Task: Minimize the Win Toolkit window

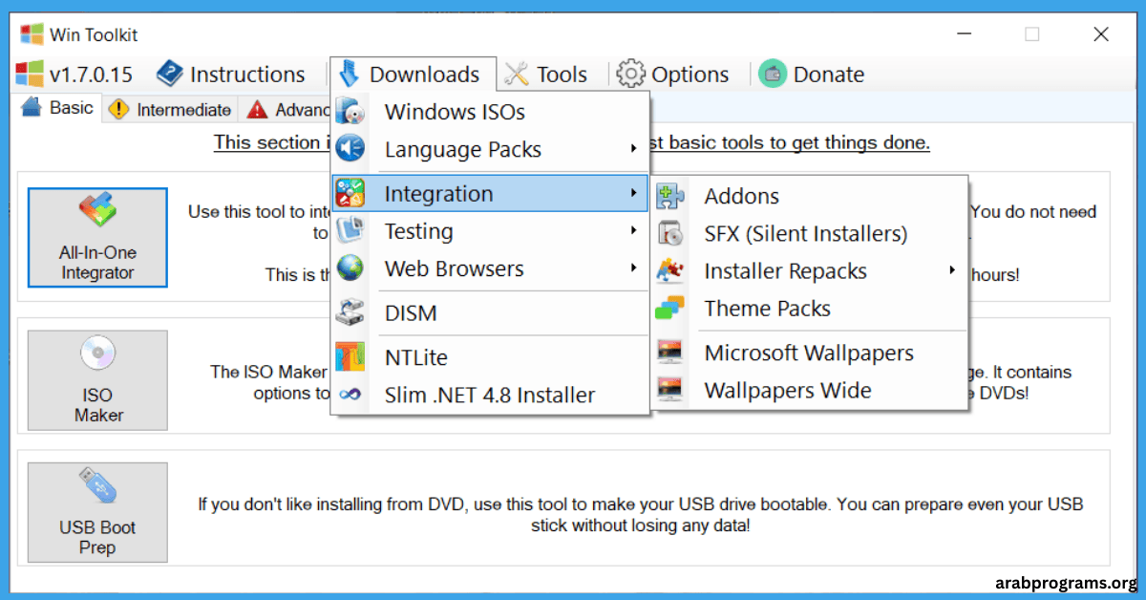Action: (x=963, y=34)
